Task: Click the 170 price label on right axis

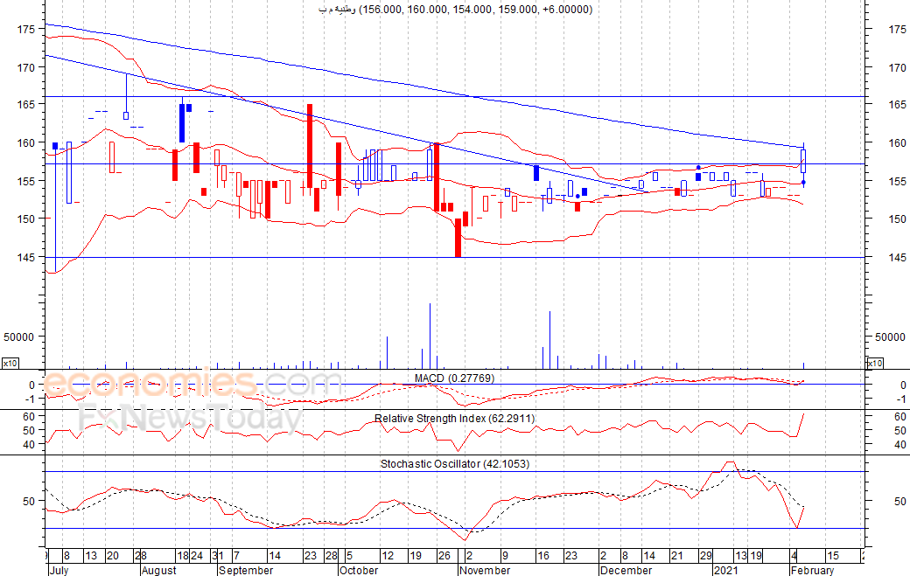Action: pos(897,67)
